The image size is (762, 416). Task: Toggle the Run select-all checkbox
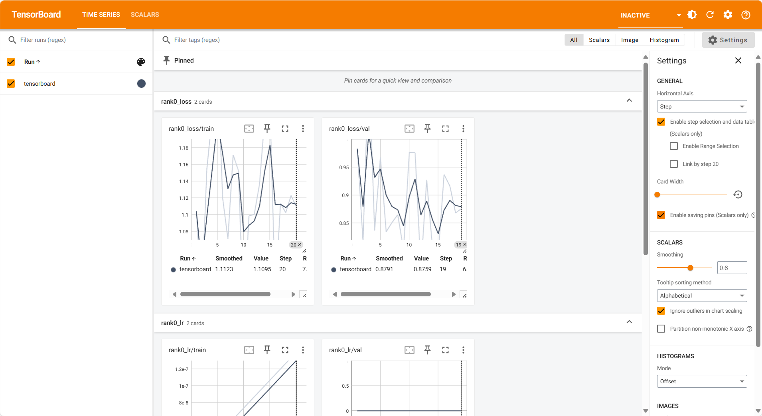coord(11,62)
